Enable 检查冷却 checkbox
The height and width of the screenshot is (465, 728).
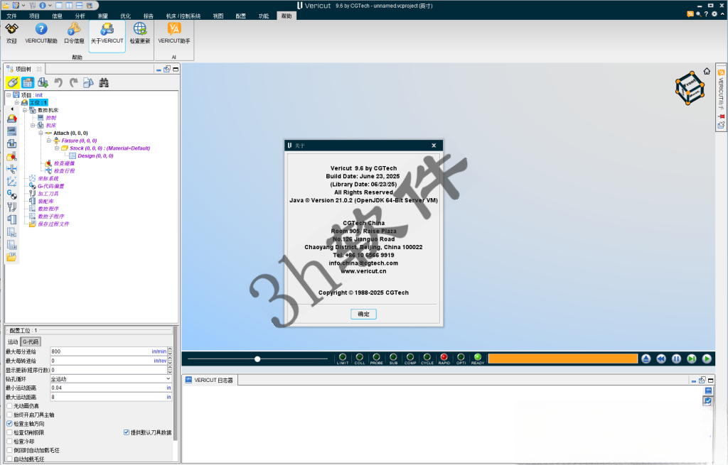point(9,441)
